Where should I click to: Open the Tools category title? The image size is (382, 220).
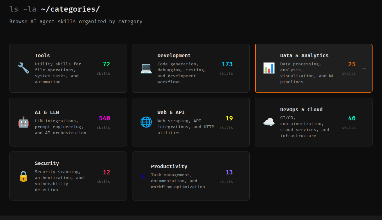[x=42, y=55]
